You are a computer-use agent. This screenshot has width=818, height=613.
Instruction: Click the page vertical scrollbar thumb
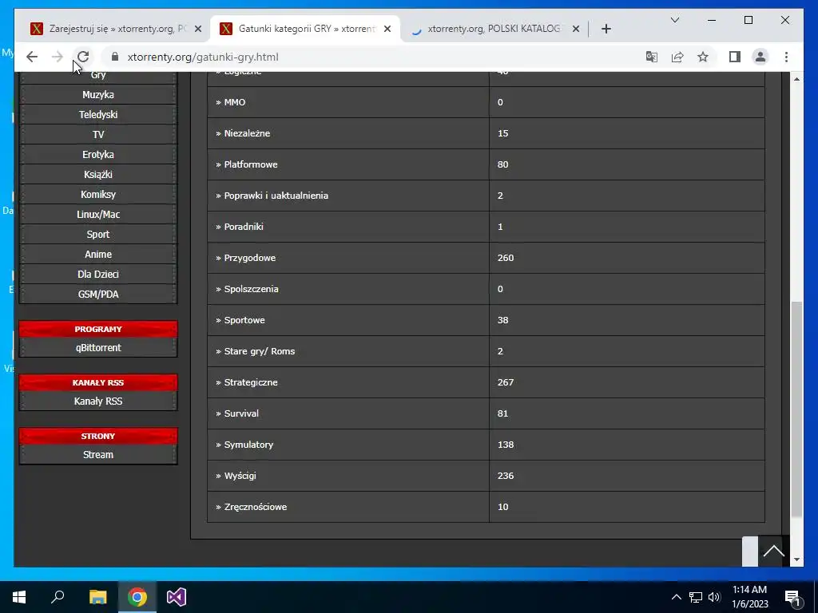tap(796, 409)
